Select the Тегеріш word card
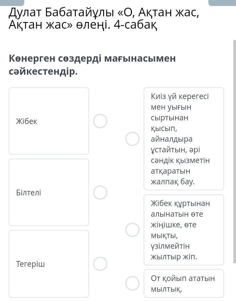The height and width of the screenshot is (302, 236). pos(49,264)
